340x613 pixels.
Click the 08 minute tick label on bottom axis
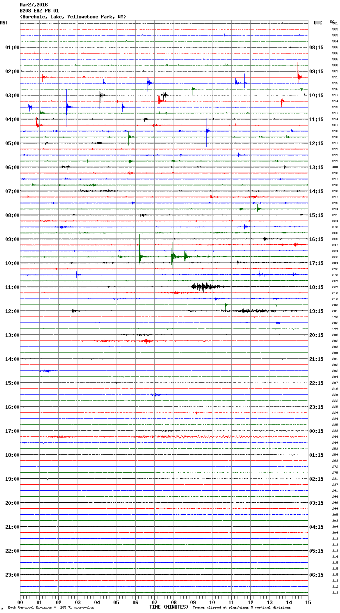[x=174, y=602]
